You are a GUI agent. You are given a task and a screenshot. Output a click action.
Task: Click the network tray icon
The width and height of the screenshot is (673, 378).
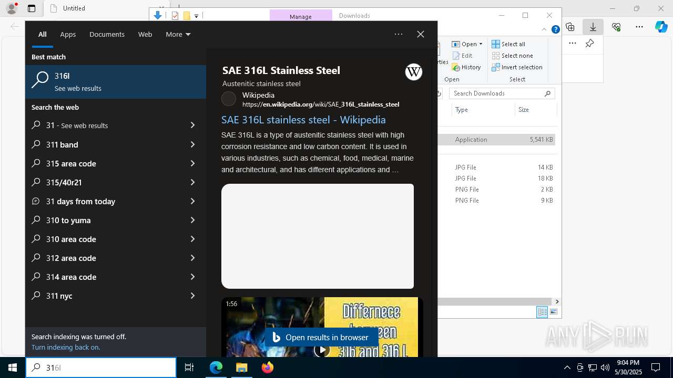point(593,367)
